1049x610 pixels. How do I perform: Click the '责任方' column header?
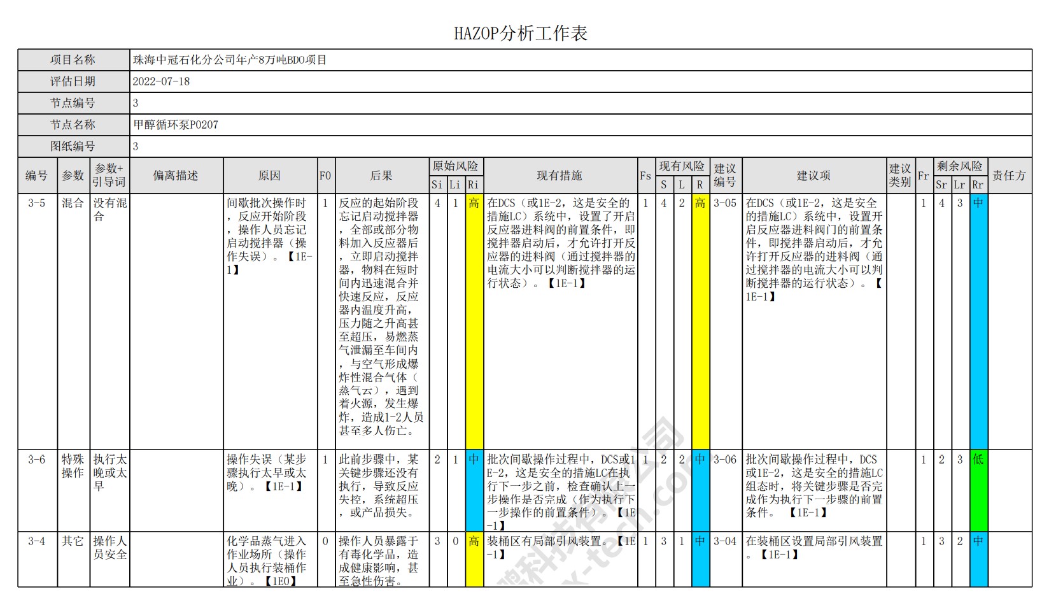(x=1010, y=176)
